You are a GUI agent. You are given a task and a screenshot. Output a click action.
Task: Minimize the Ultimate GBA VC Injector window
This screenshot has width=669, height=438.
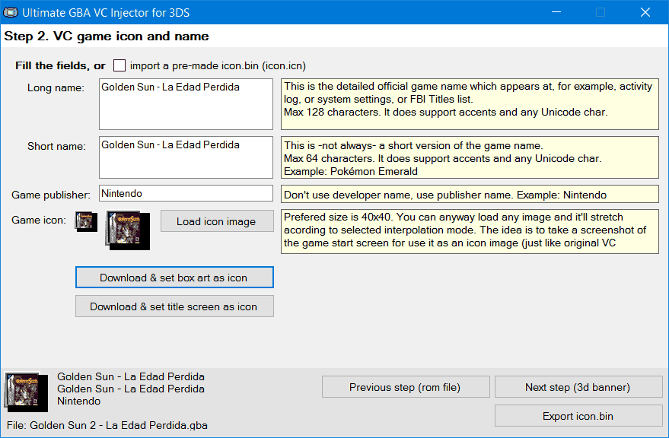pyautogui.click(x=556, y=12)
